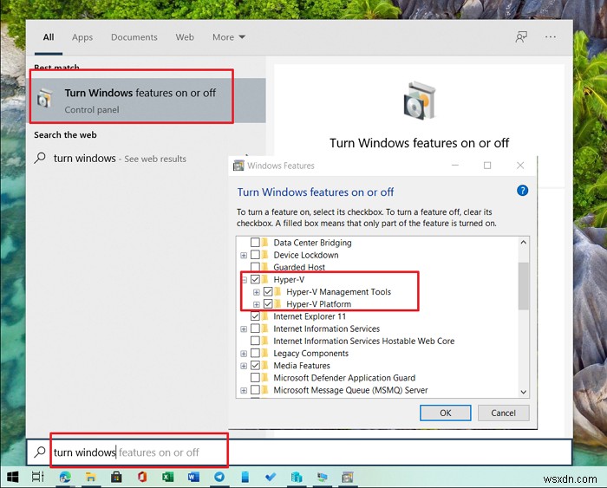The width and height of the screenshot is (607, 488).
Task: Click in the taskbar search input field
Action: (x=299, y=452)
